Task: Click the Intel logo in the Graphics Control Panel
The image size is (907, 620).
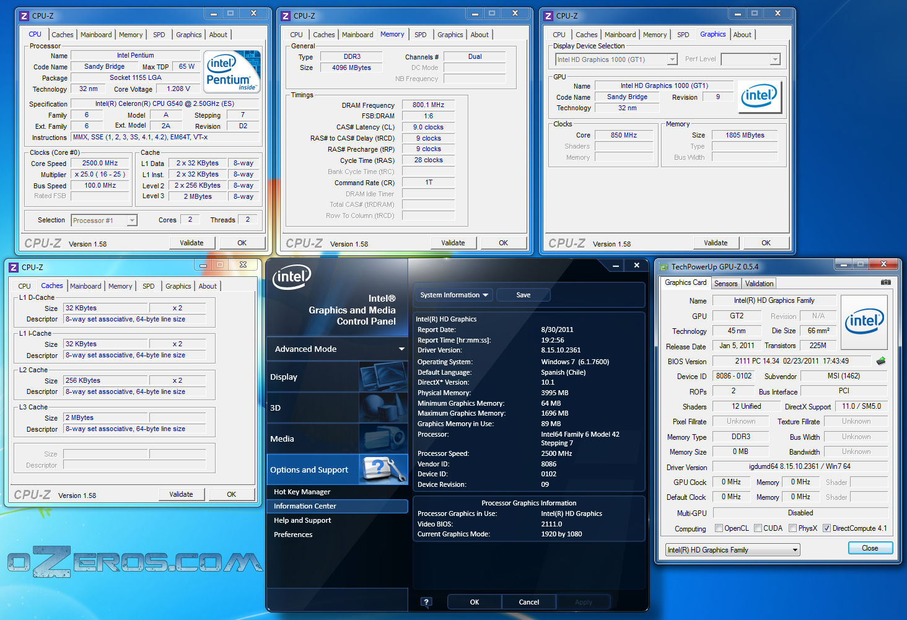Action: pos(291,276)
